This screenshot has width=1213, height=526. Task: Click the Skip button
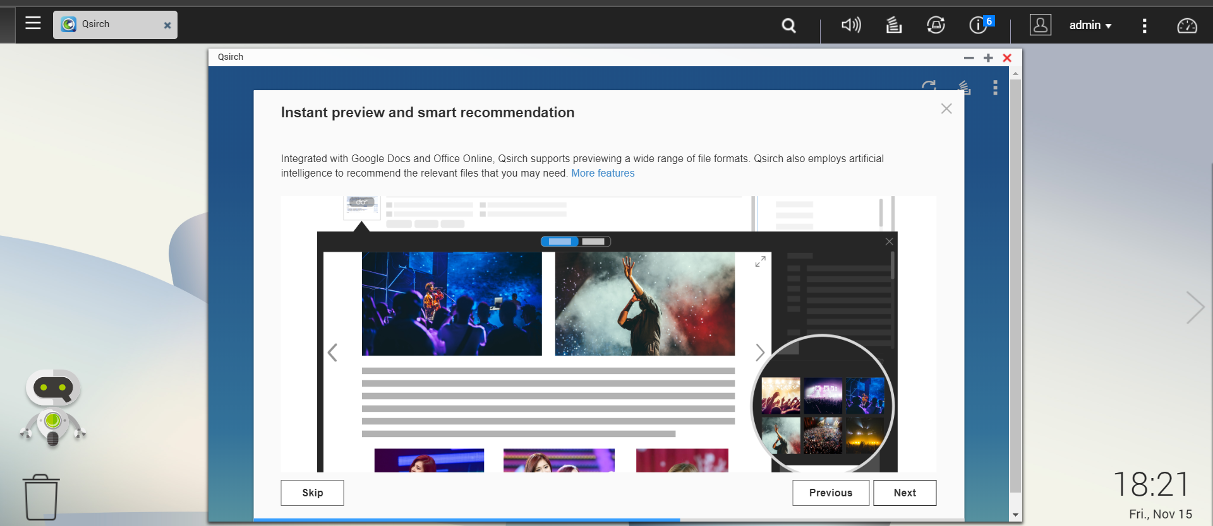pyautogui.click(x=312, y=493)
